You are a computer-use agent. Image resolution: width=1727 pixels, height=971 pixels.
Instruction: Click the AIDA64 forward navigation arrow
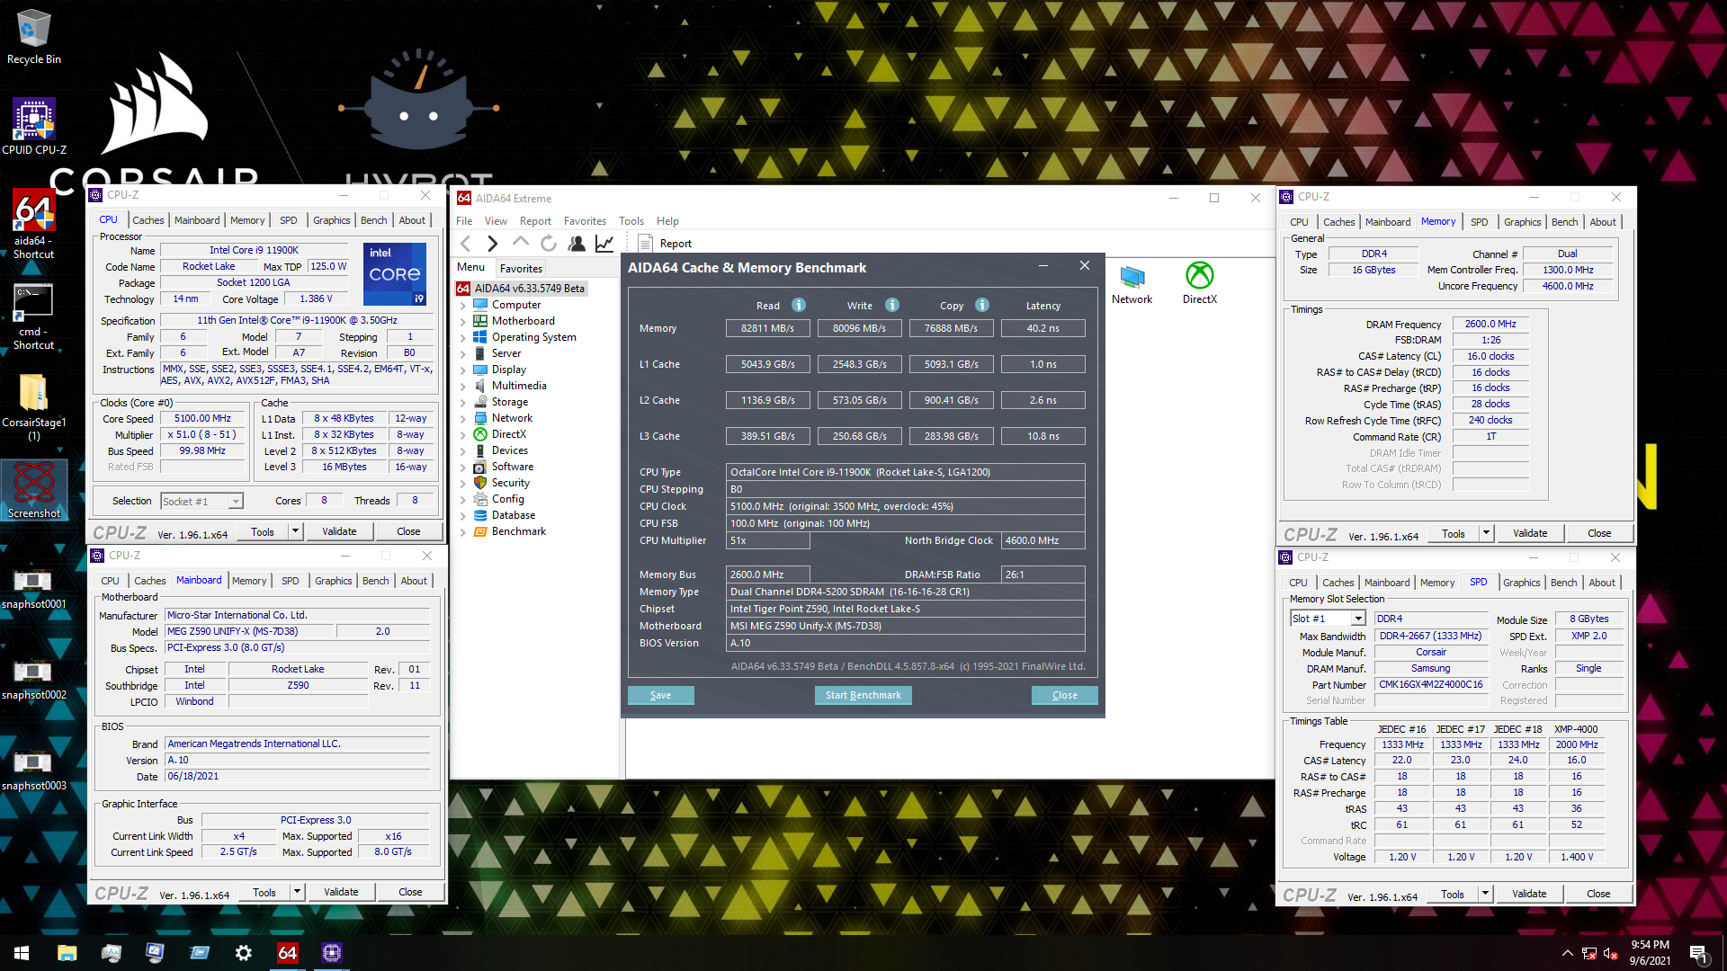click(492, 243)
